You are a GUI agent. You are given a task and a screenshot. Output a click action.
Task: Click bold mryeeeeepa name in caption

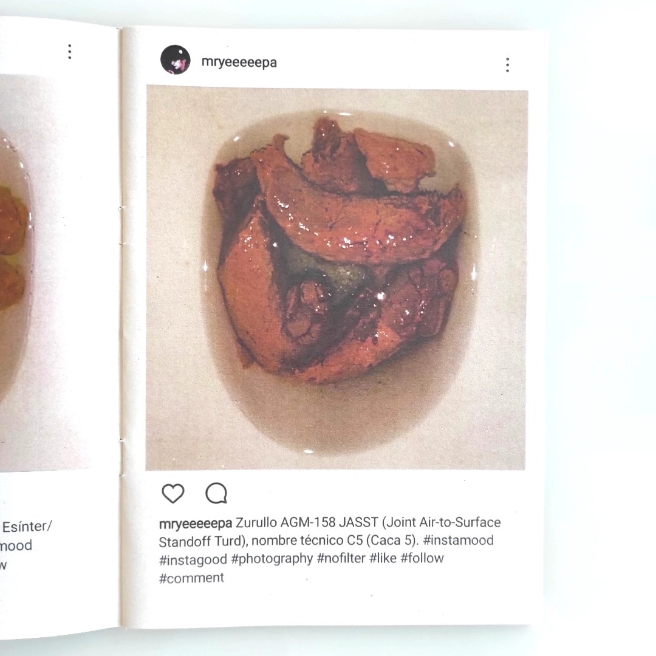(x=196, y=523)
